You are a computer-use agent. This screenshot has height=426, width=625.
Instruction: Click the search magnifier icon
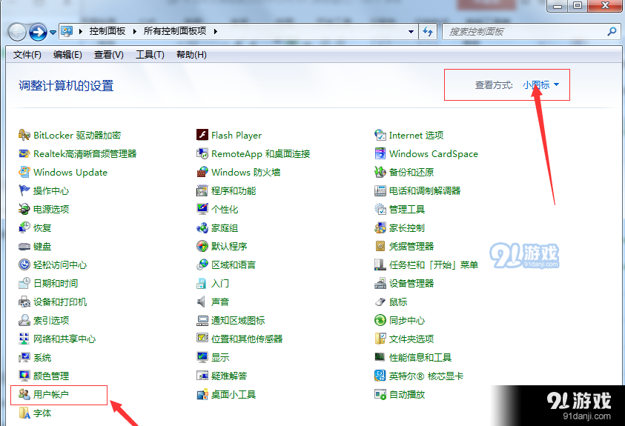[x=612, y=31]
